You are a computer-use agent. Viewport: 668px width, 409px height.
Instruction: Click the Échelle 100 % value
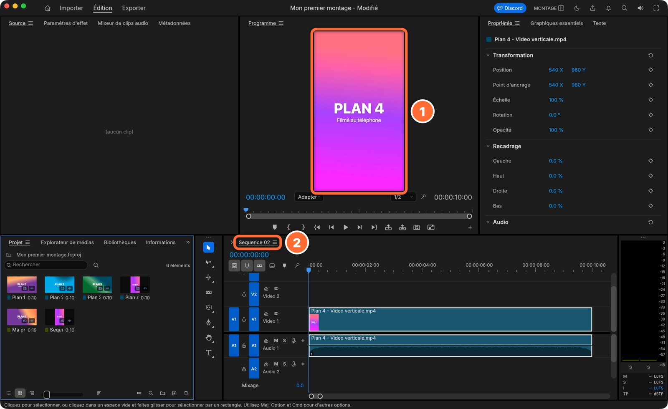point(556,100)
